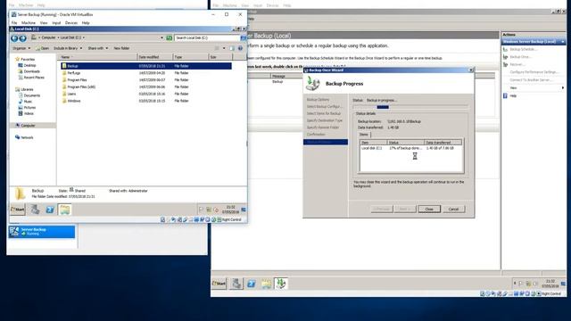The image size is (571, 321).
Task: Open the Organize dropdown
Action: 21,48
